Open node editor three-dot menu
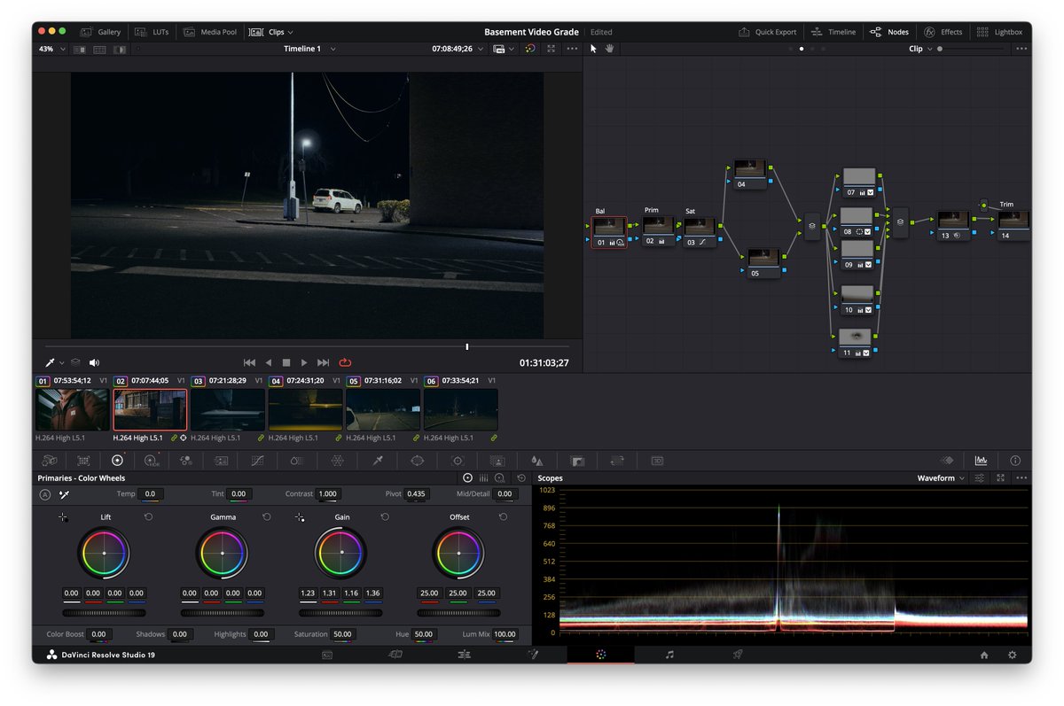Viewport: 1064px width, 706px height. (x=1020, y=49)
